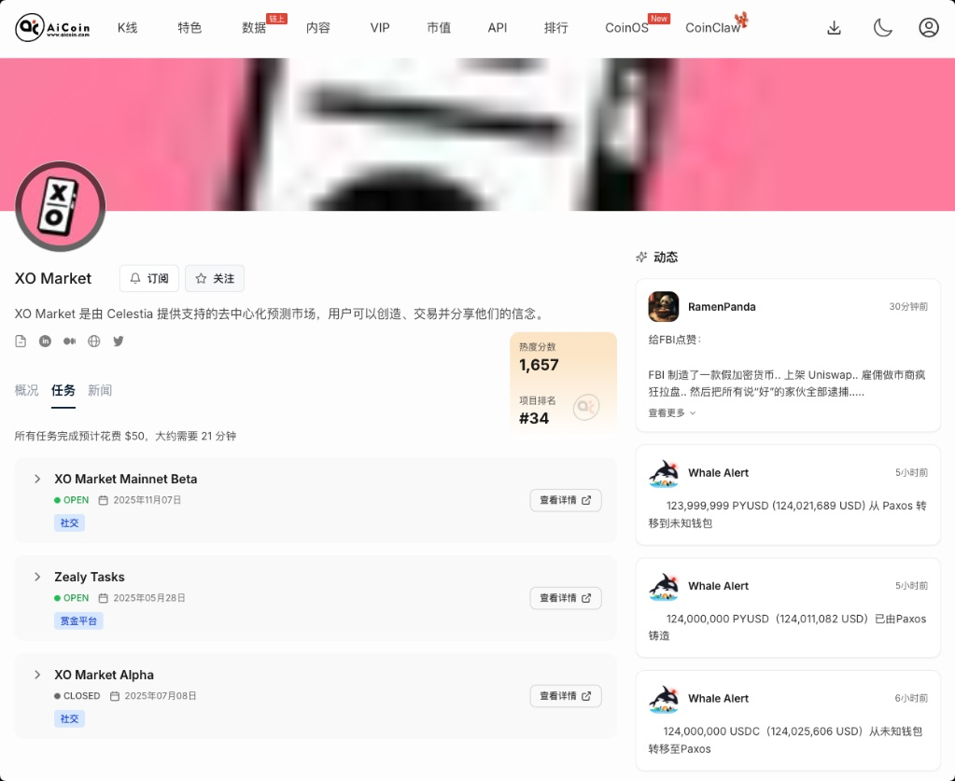Image resolution: width=955 pixels, height=781 pixels.
Task: Click Whale Alert avatar on PYUSD minted post
Action: [663, 586]
